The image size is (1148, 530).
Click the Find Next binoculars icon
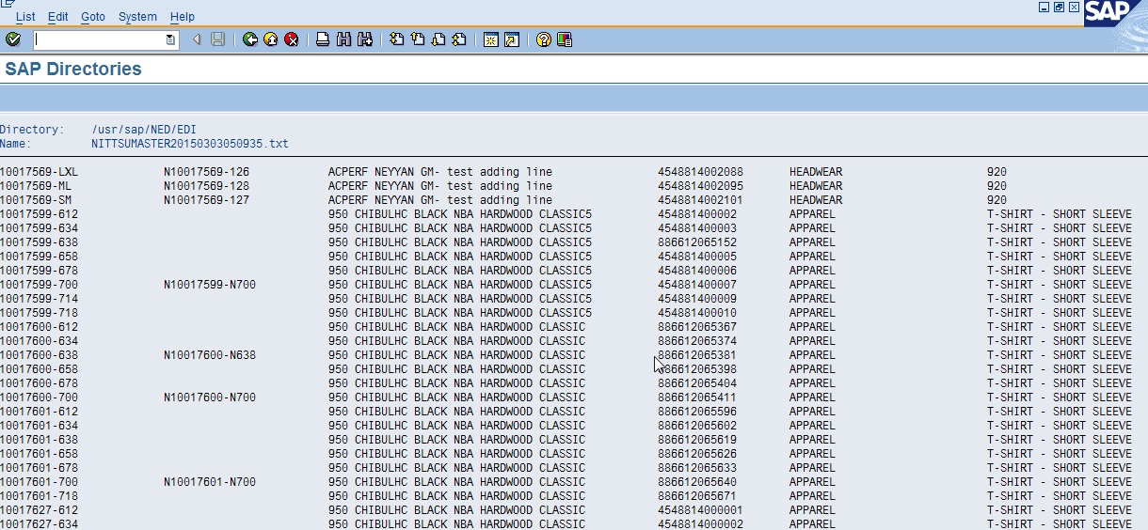364,39
